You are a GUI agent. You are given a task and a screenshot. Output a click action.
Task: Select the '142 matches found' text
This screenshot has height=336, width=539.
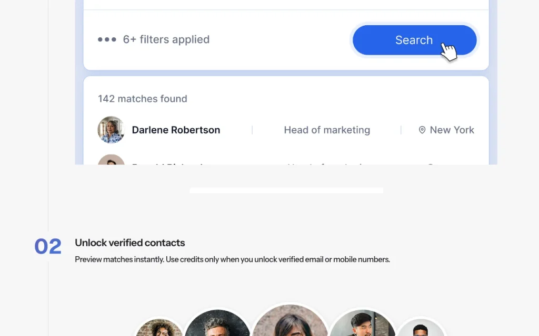[143, 99]
